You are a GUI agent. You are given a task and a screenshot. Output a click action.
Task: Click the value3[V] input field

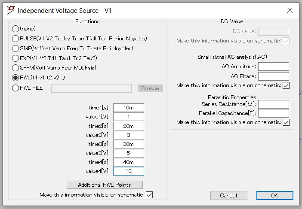129,153
